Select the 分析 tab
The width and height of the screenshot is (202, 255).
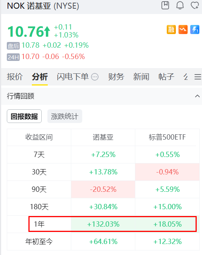[40, 76]
